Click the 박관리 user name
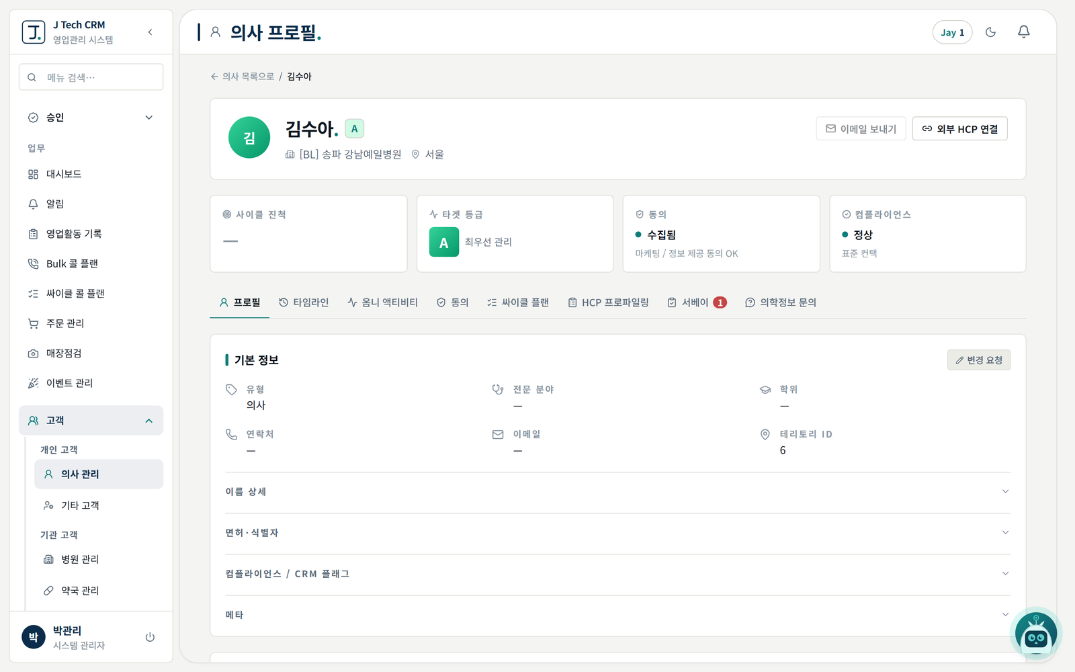Image resolution: width=1075 pixels, height=672 pixels. (x=67, y=630)
